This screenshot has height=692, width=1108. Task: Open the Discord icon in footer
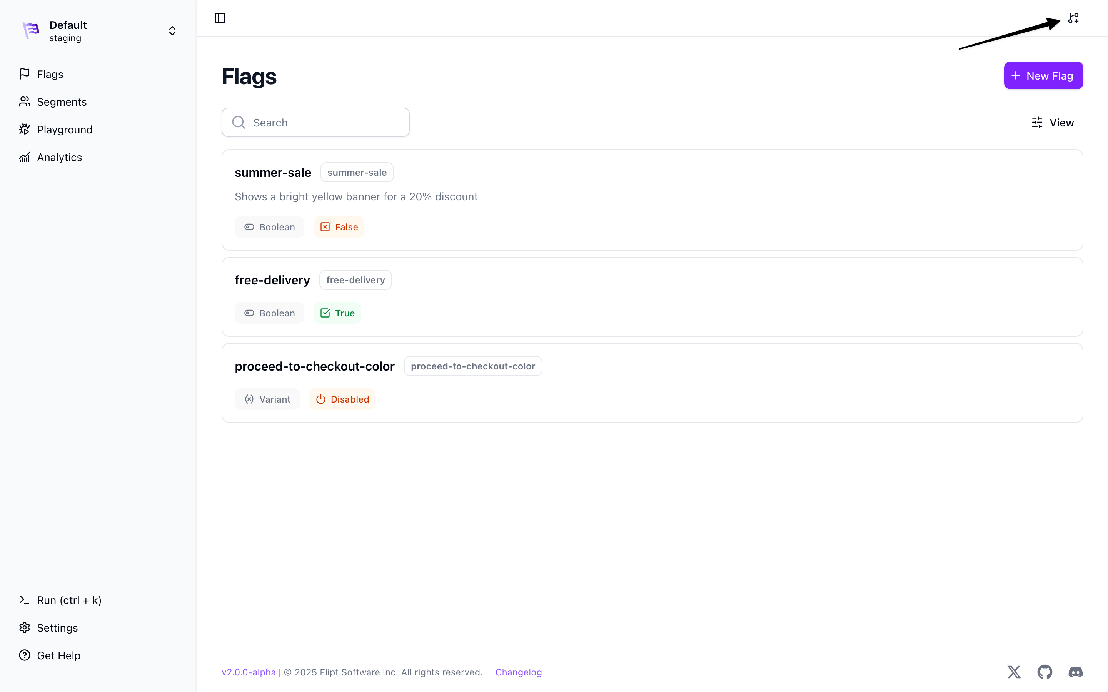click(1075, 672)
